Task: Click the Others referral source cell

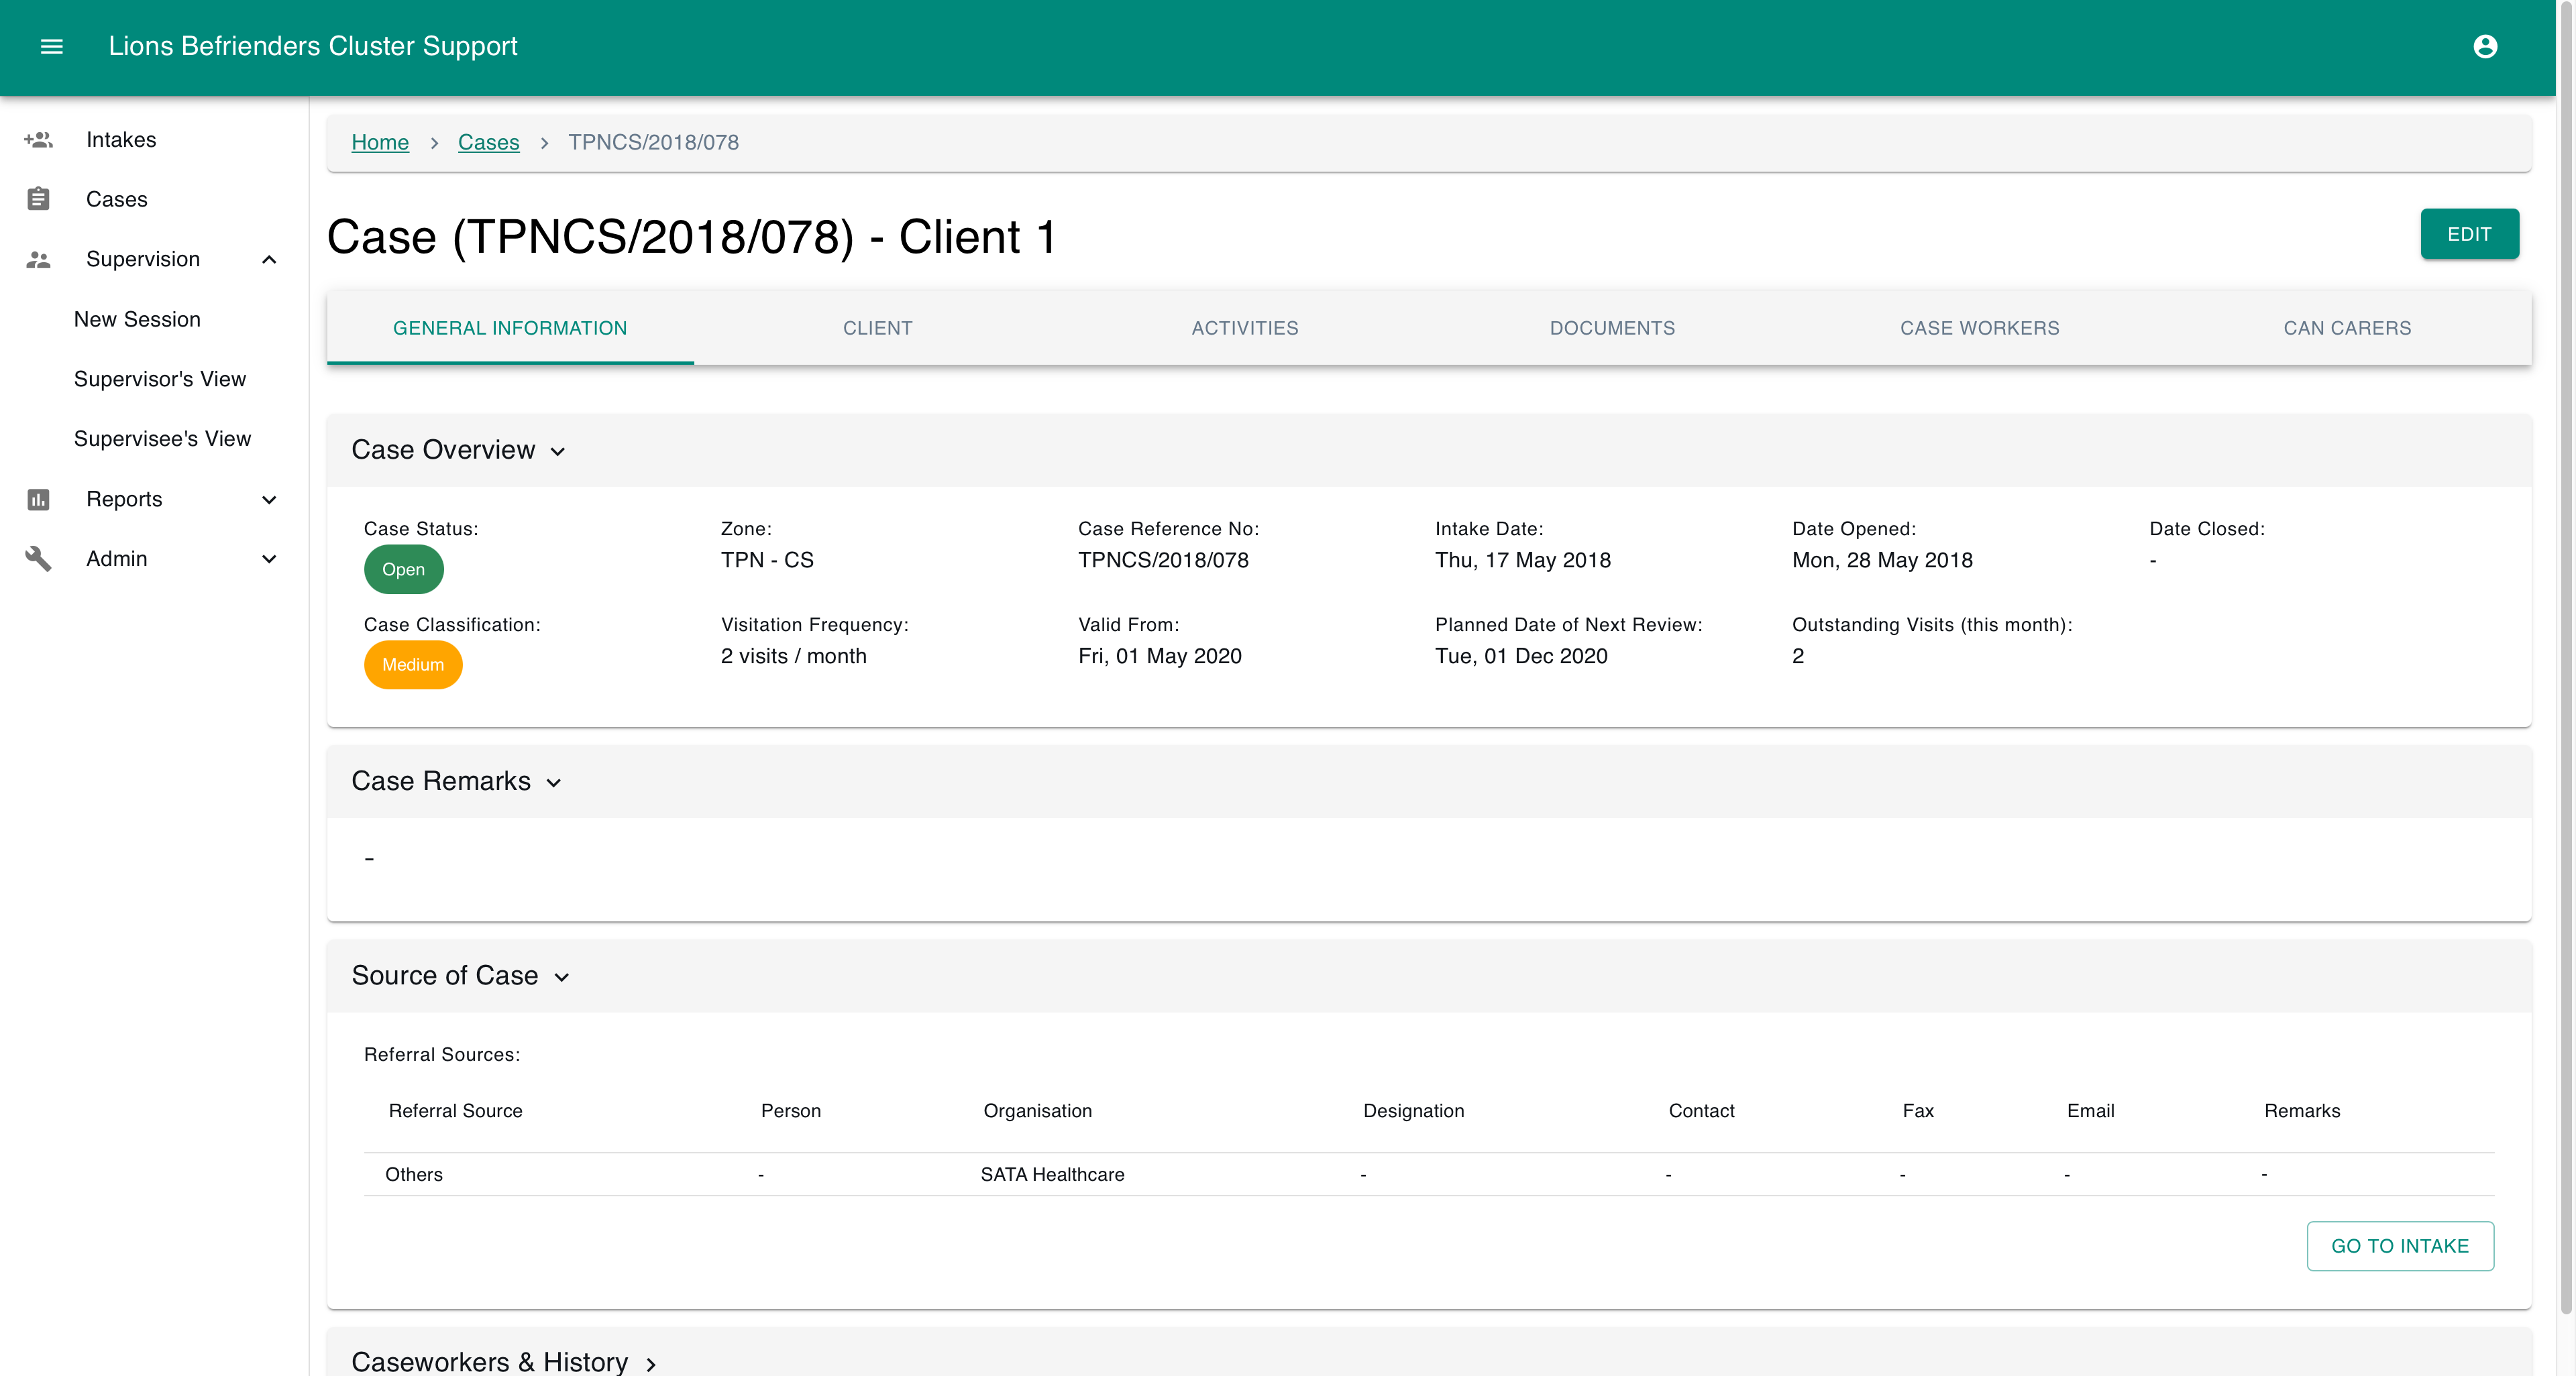Action: (x=413, y=1174)
